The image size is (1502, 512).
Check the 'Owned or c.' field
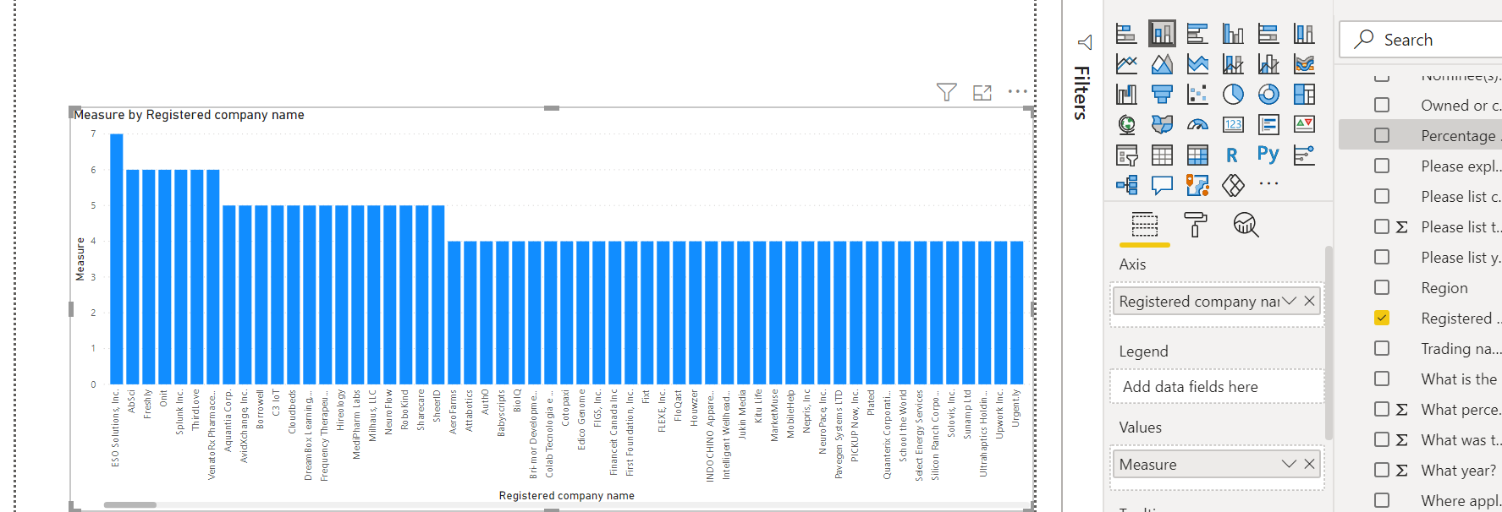(x=1382, y=105)
